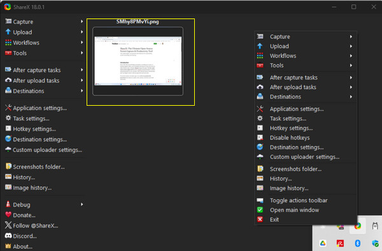Click Bluetooth icon in system tray

pyautogui.click(x=357, y=243)
